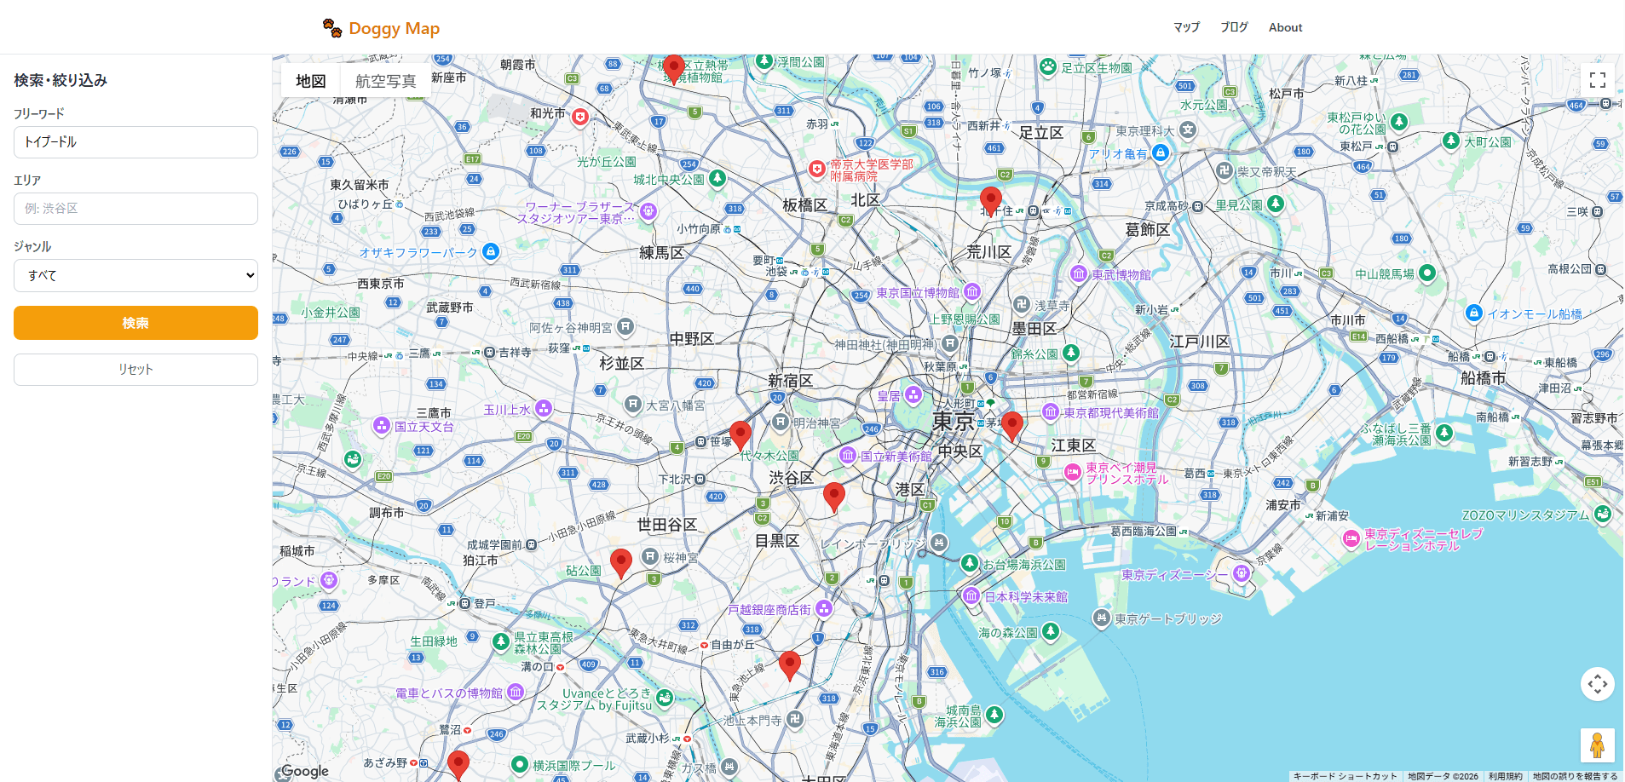The width and height of the screenshot is (1625, 782).
Task: Click the Street View pegman icon
Action: (x=1598, y=745)
